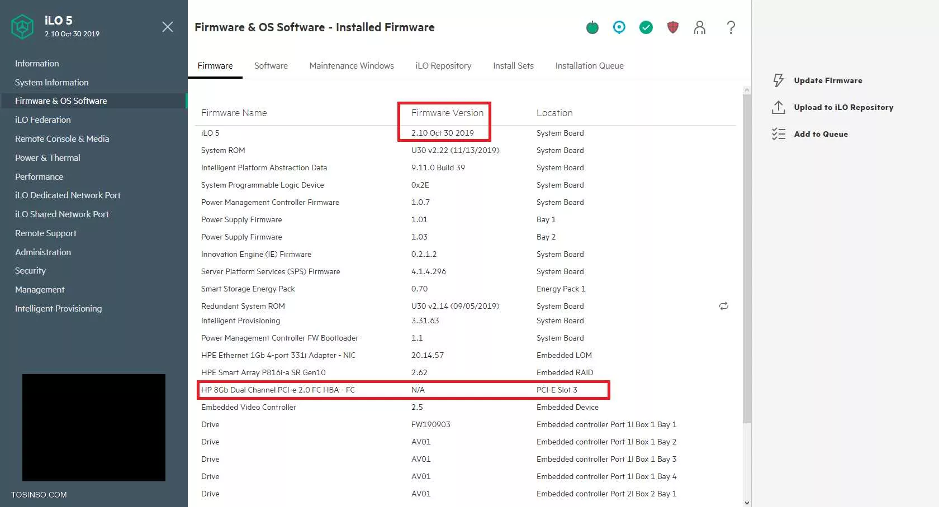Open Information in the sidebar
The width and height of the screenshot is (939, 507).
[37, 64]
